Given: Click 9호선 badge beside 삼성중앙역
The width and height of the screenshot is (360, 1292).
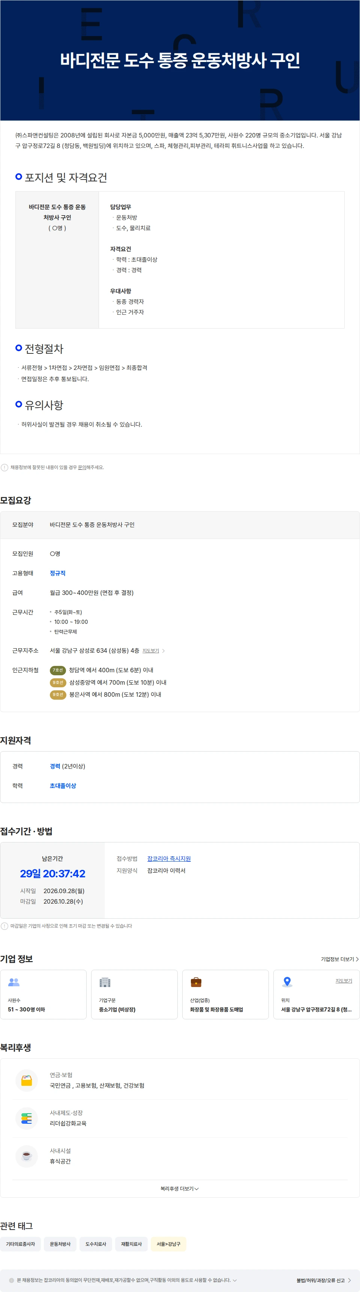Looking at the screenshot, I should (x=58, y=682).
